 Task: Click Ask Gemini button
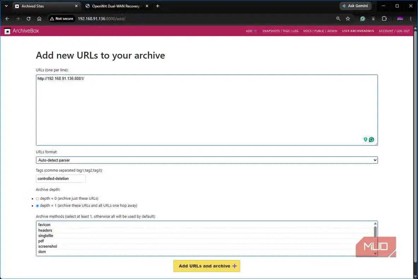coord(355,6)
